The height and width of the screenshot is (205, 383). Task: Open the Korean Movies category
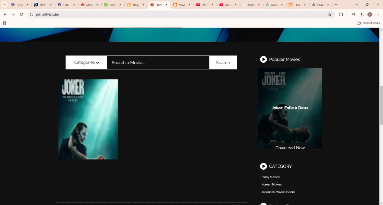click(272, 184)
